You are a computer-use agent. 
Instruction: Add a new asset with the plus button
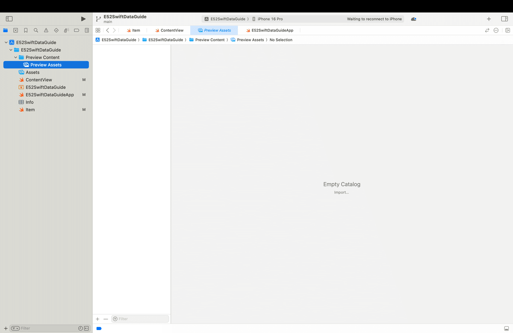pyautogui.click(x=97, y=319)
